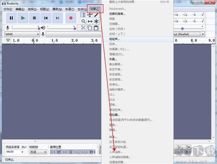Paste with the clipboard icon
Image resolution: width=217 pixels, height=164 pixels.
[96, 28]
